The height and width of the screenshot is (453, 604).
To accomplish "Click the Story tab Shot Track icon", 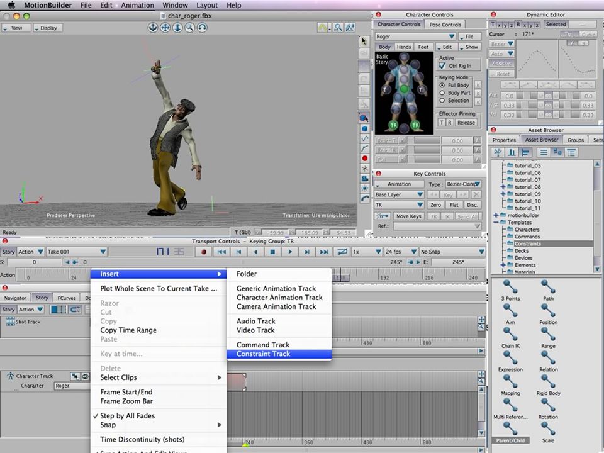I will click(x=10, y=322).
